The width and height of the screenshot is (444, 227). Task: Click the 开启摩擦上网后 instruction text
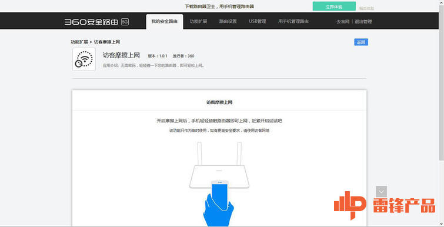[x=219, y=121]
